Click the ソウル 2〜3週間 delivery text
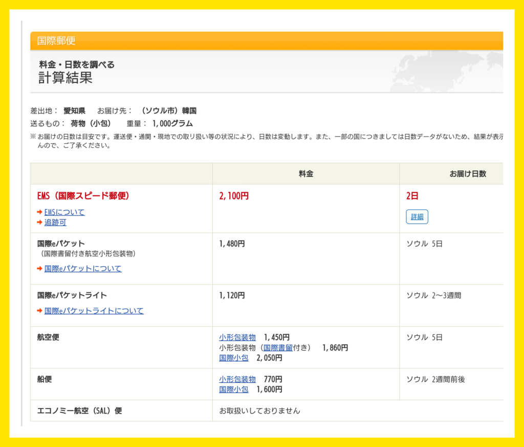The image size is (524, 447). [x=434, y=295]
